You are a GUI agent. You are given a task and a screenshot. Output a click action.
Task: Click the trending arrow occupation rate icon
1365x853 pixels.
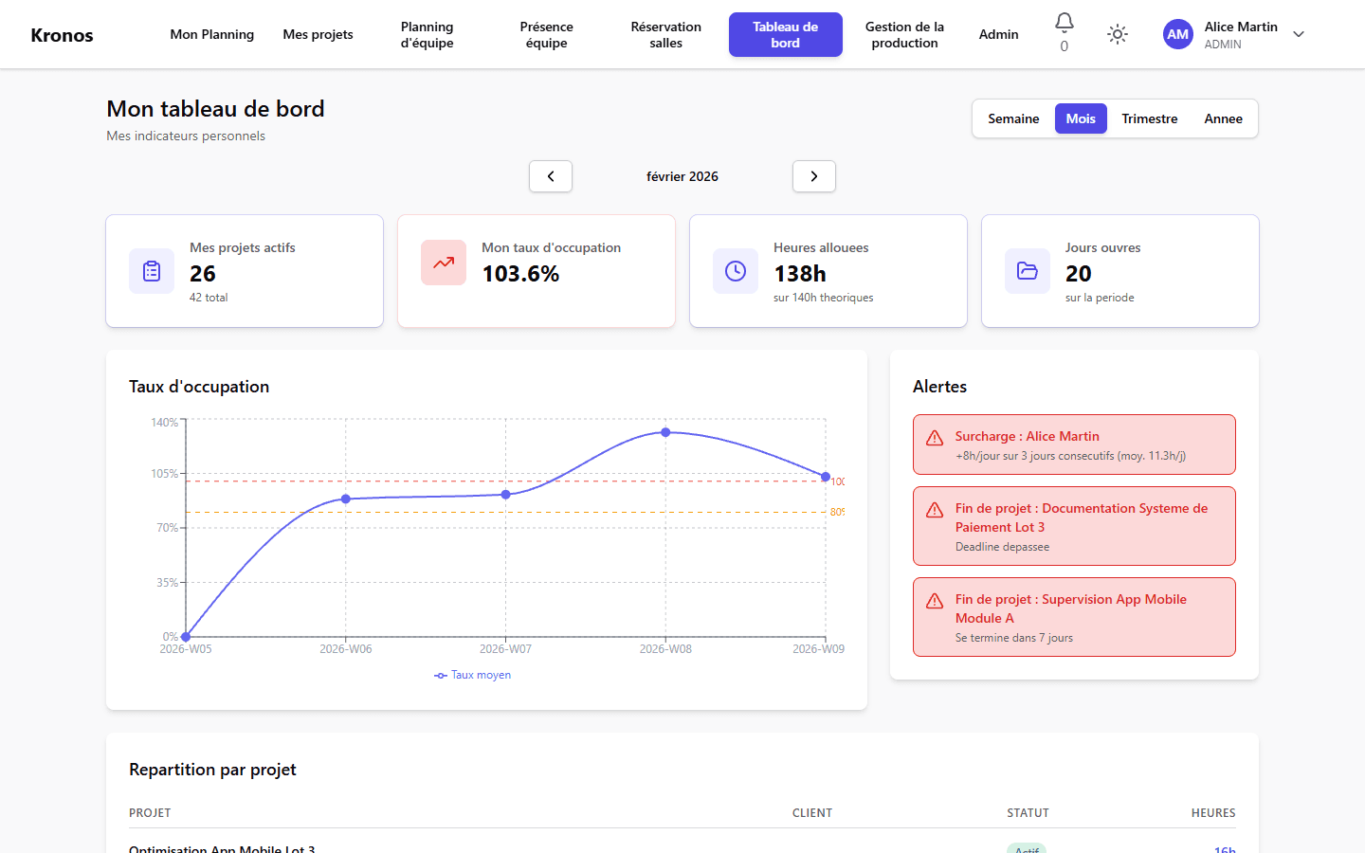[444, 263]
